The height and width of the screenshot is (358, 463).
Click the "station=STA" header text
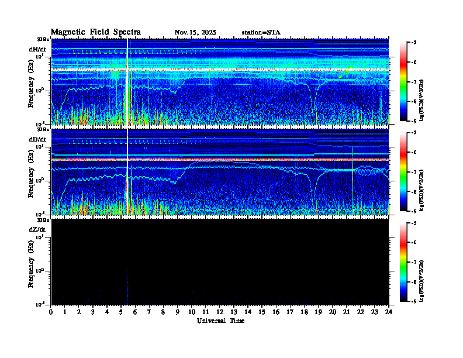(x=261, y=33)
